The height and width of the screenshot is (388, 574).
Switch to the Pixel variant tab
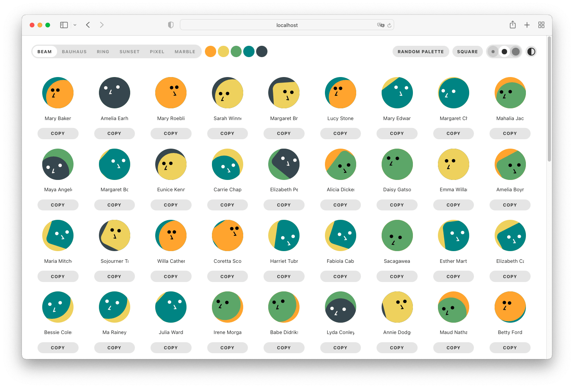tap(157, 52)
